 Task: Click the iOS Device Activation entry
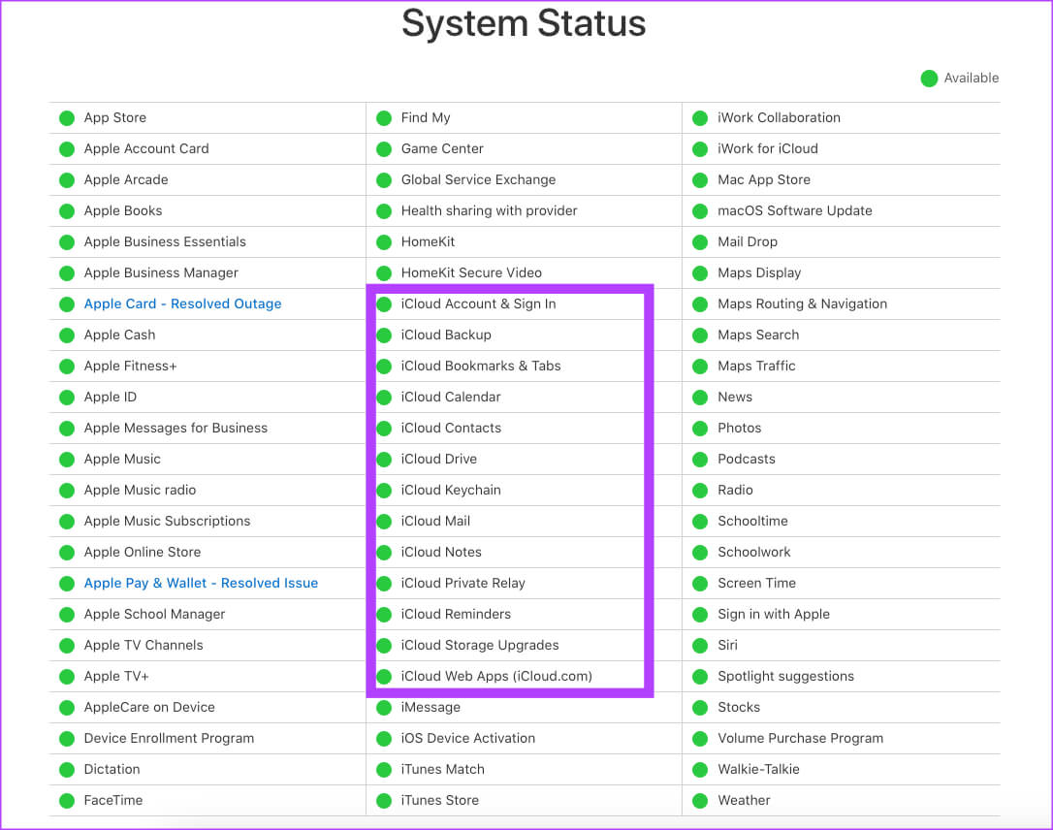point(468,738)
